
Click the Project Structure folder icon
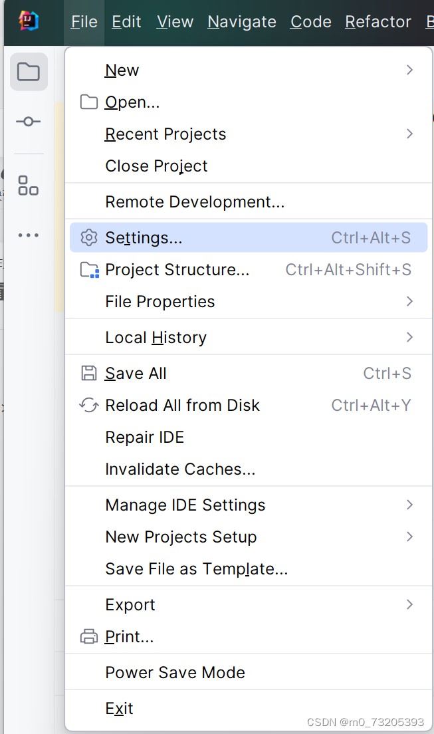coord(89,269)
